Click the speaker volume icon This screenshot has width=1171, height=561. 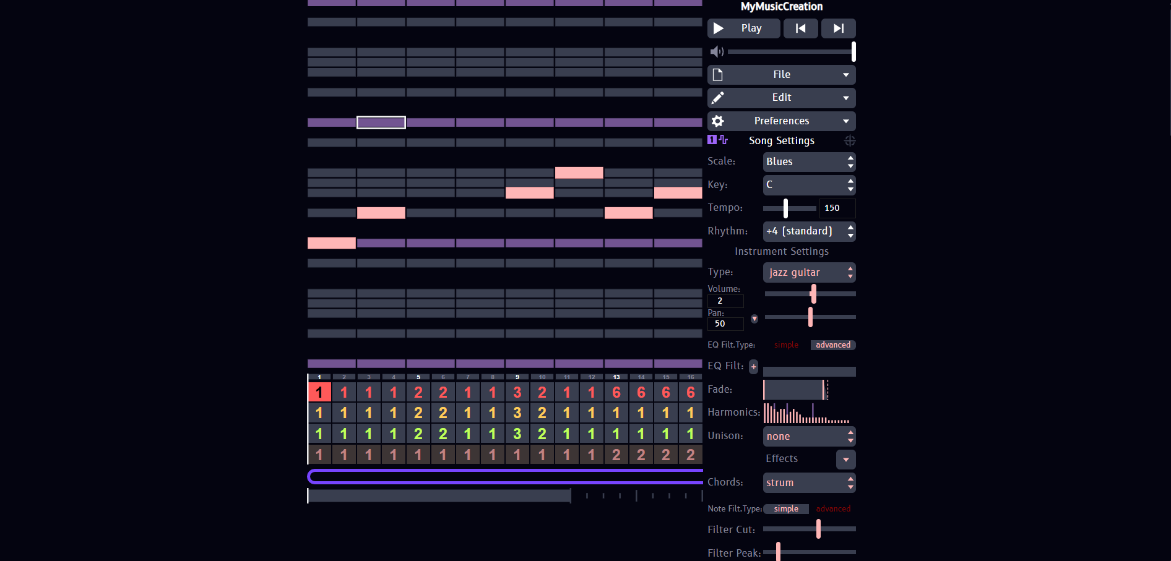(717, 52)
